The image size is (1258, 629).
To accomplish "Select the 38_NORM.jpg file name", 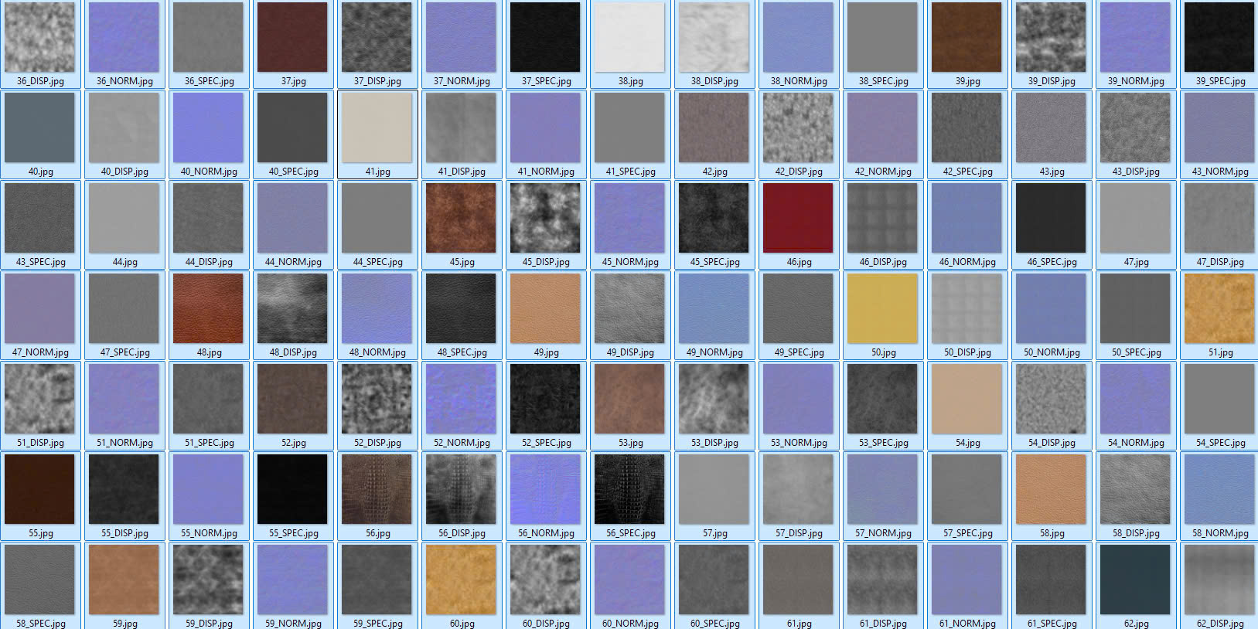I will pyautogui.click(x=799, y=81).
